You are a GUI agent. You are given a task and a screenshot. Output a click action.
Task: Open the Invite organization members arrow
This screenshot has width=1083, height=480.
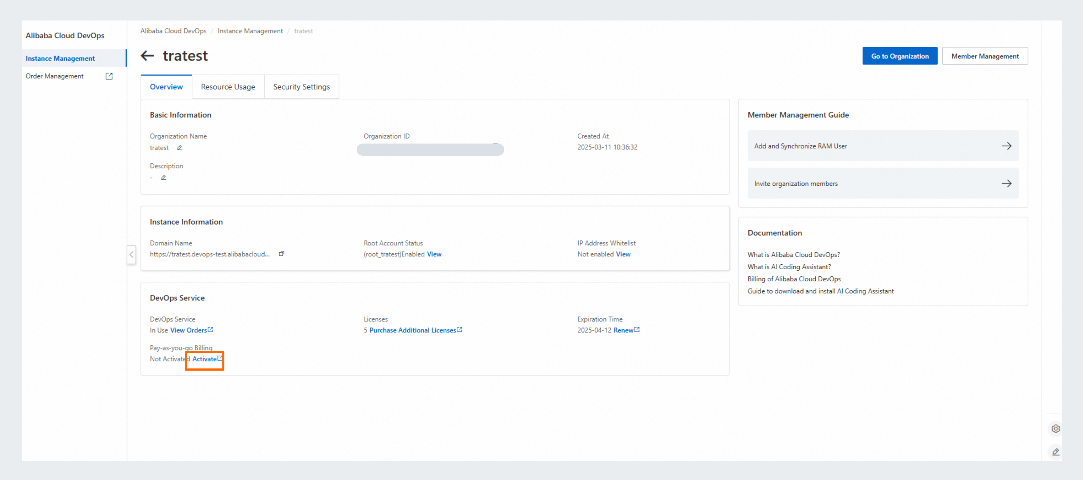pos(1006,183)
